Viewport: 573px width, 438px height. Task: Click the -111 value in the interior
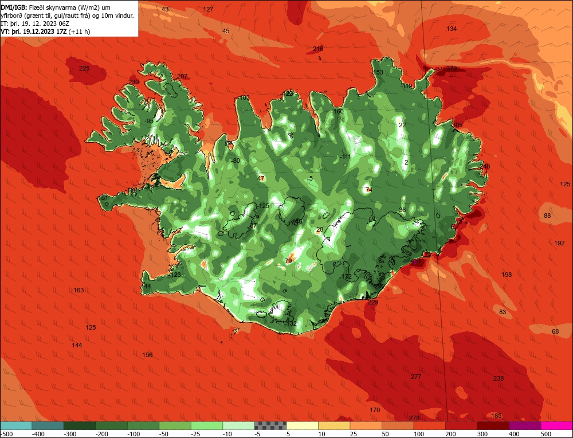click(345, 157)
